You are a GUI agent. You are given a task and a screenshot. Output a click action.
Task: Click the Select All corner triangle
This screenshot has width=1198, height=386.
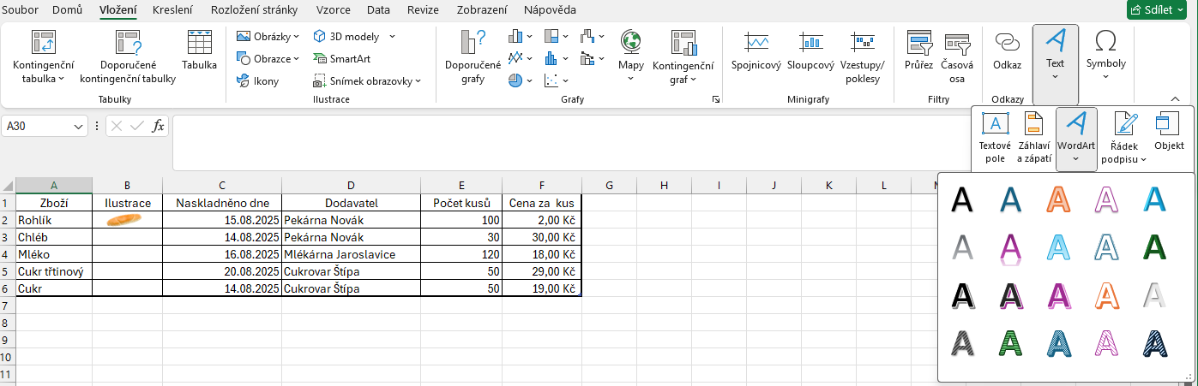8,185
